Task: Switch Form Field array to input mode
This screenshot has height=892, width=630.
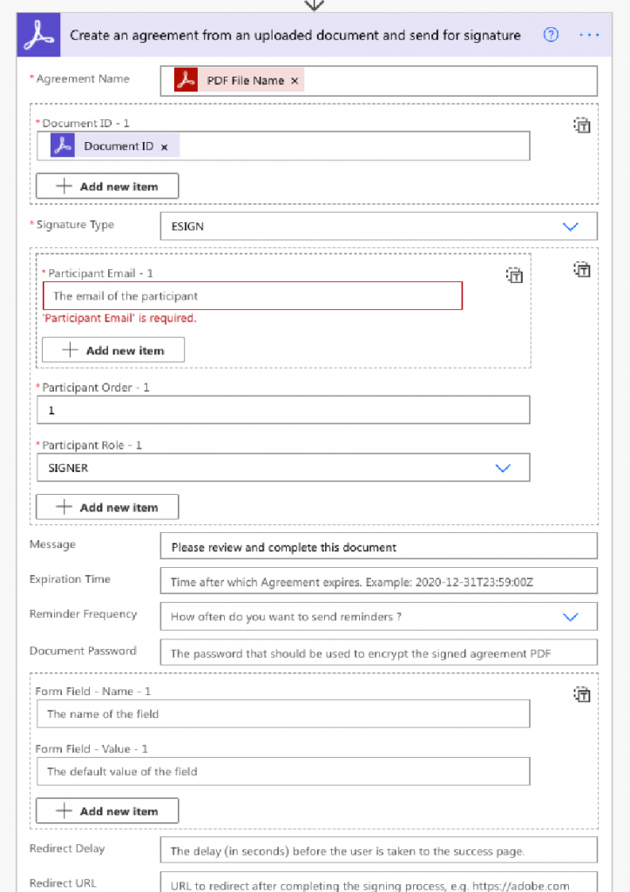Action: tap(581, 694)
